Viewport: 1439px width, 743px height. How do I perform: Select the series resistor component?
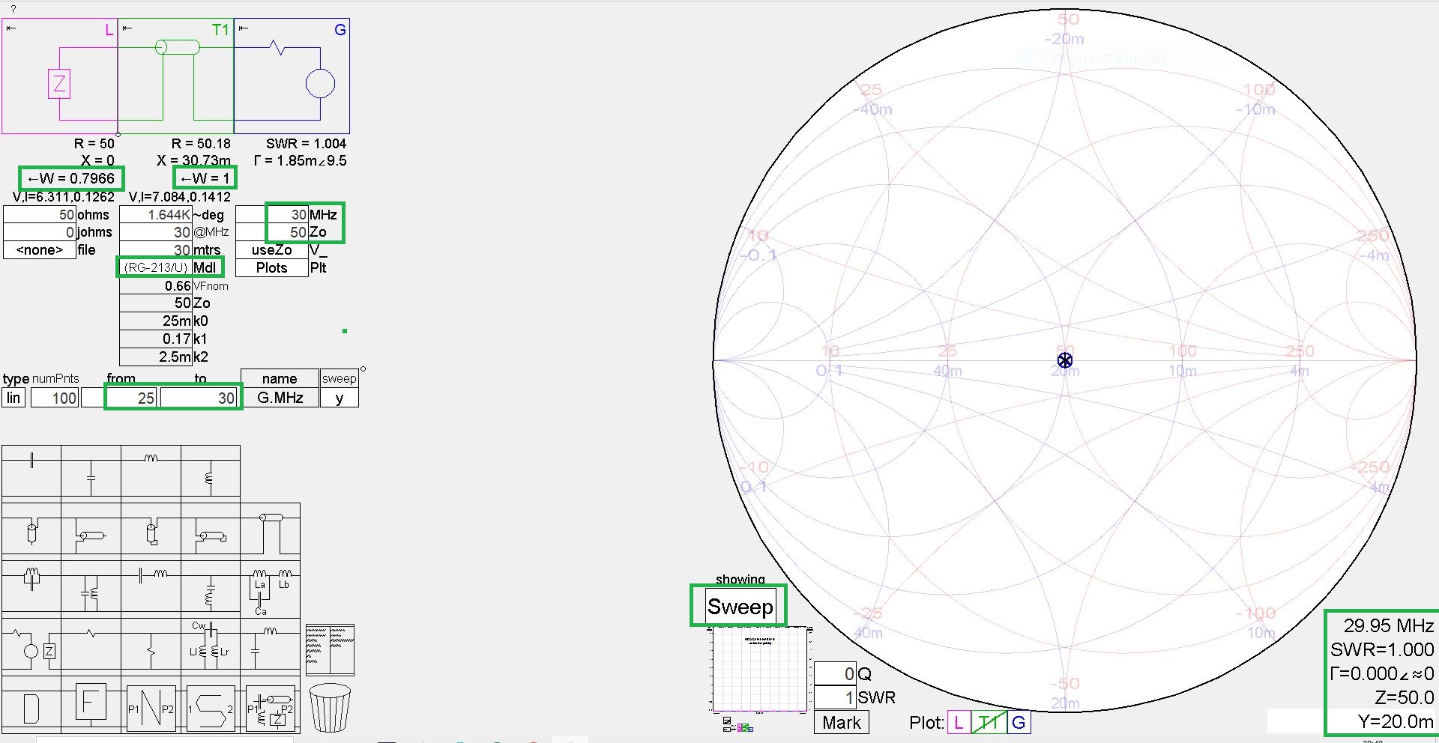pos(91,646)
